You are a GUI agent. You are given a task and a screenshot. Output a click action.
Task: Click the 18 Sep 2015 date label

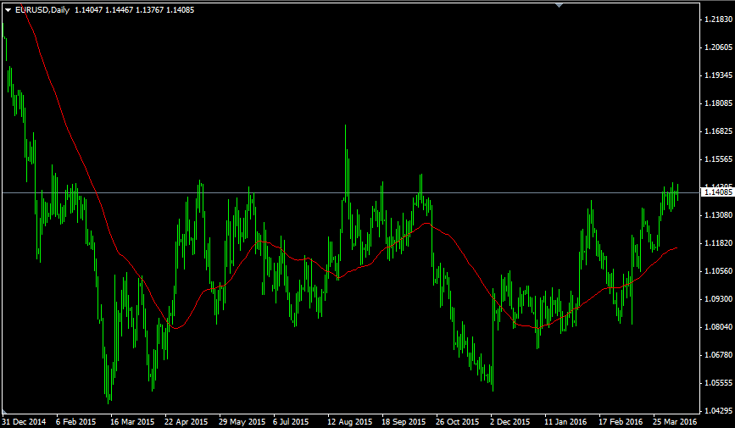(x=404, y=422)
